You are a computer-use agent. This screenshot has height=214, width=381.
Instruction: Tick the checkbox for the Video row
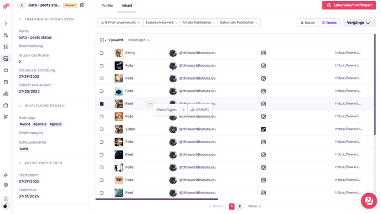pos(101,129)
